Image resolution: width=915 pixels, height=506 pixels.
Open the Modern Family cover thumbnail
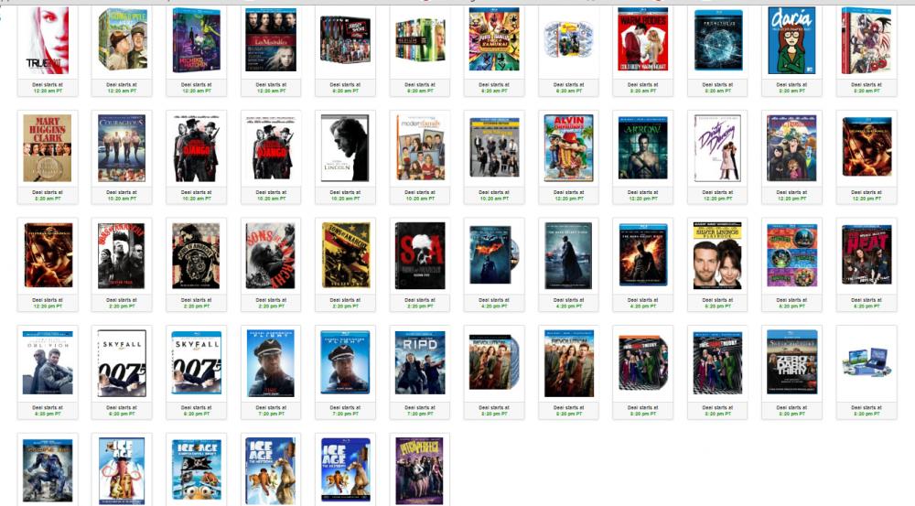click(420, 147)
